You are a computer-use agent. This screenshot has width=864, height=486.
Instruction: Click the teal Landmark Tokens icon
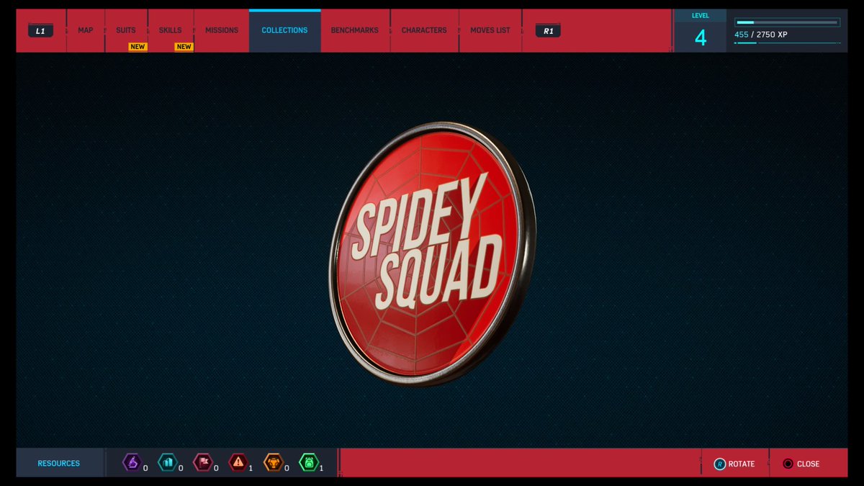pyautogui.click(x=168, y=463)
